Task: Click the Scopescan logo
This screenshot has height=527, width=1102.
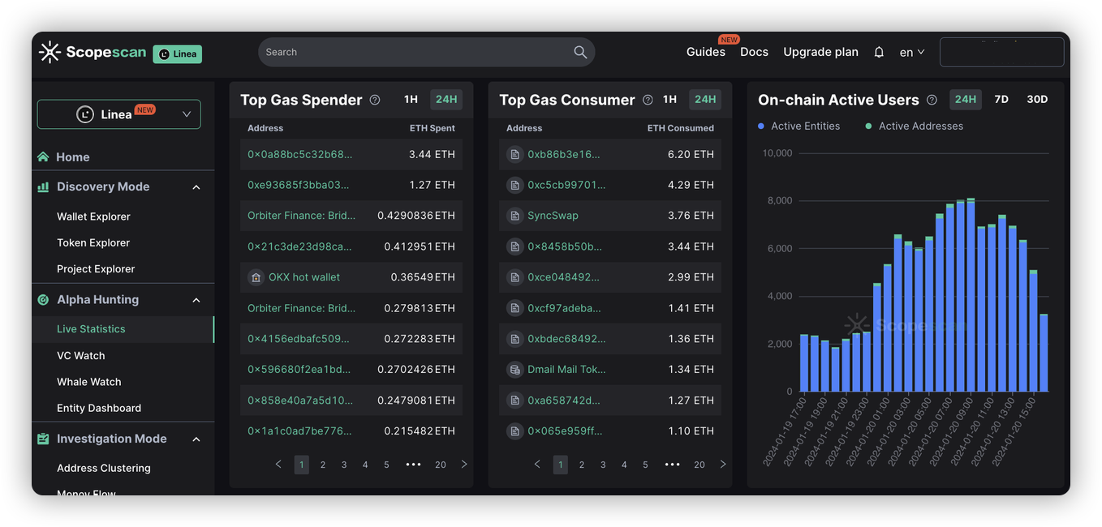Action: (x=93, y=52)
